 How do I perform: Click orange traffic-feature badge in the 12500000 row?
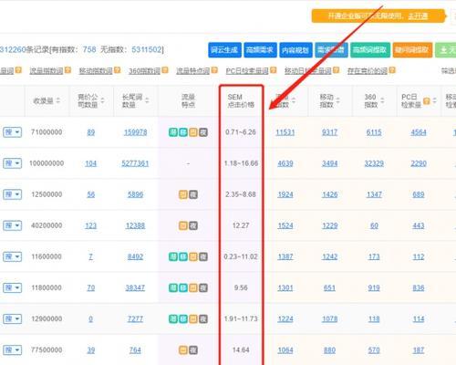click(183, 194)
